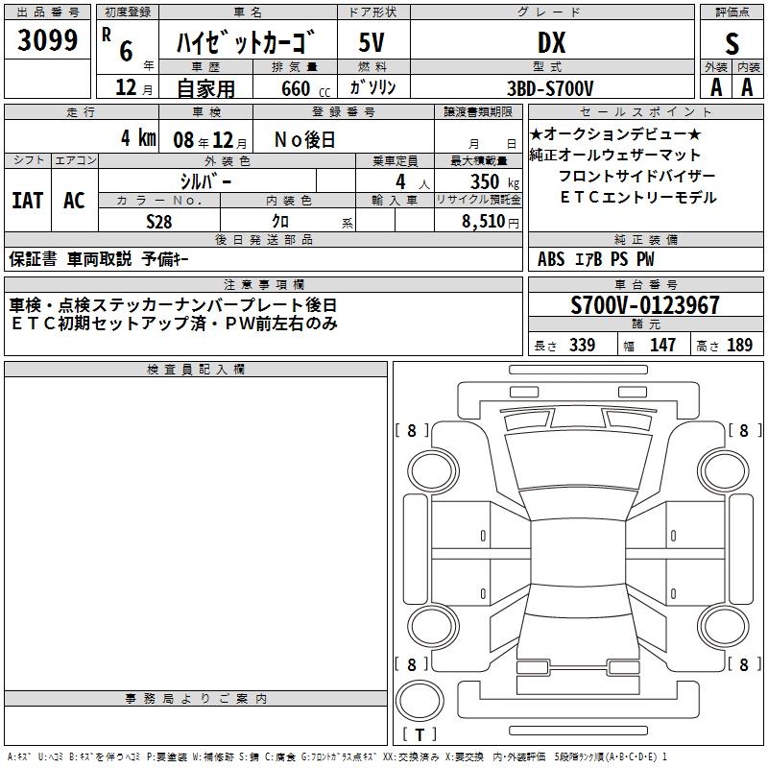Select the lot number "3099"
Viewport: 768px width, 768px height.
click(47, 39)
